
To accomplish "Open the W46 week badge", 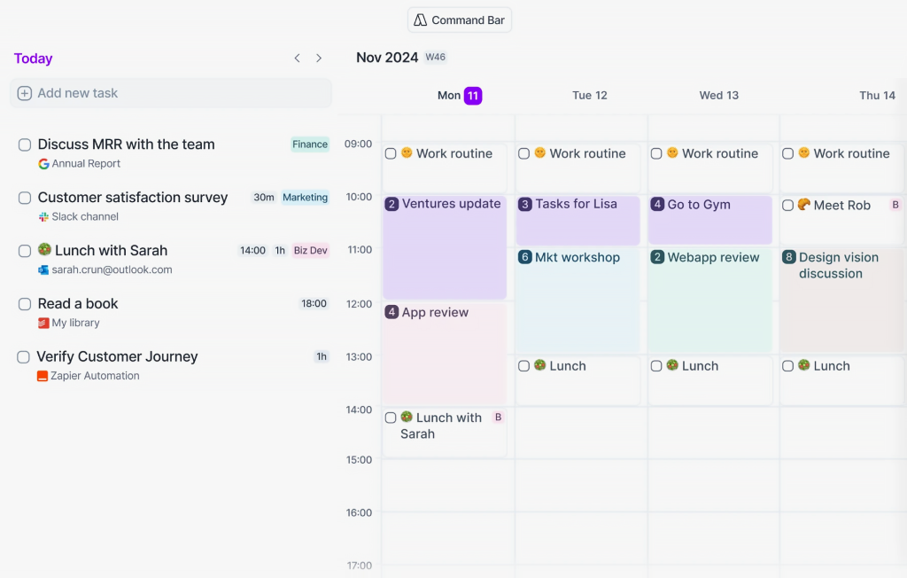I will click(x=435, y=58).
